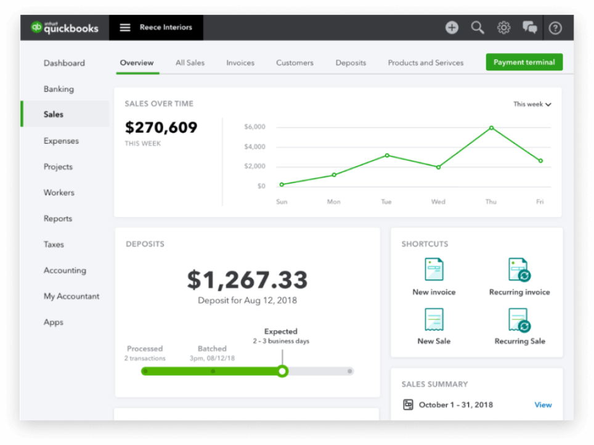Create a New invoice shortcut

click(434, 276)
